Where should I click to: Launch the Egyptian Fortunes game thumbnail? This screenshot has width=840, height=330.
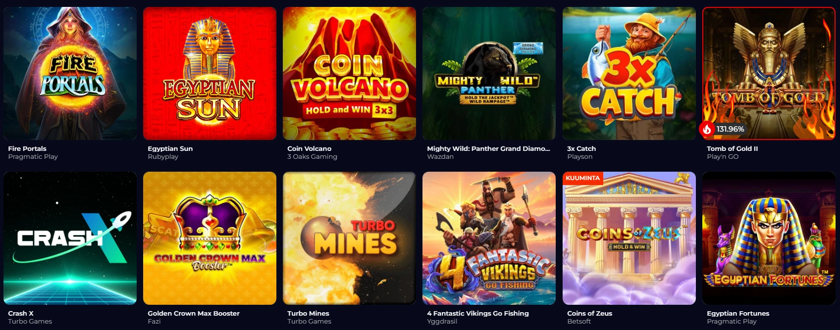click(x=769, y=238)
